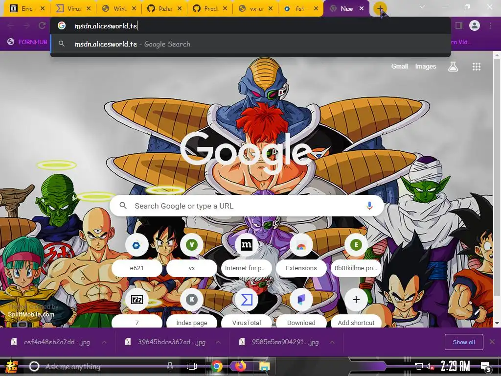The width and height of the screenshot is (501, 376).
Task: Open File Explorer from the taskbar
Action: tap(264, 366)
